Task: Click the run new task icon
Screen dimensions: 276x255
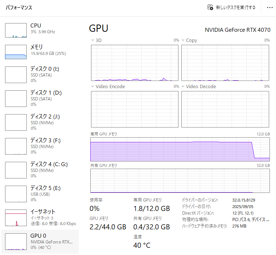Action: 210,8
